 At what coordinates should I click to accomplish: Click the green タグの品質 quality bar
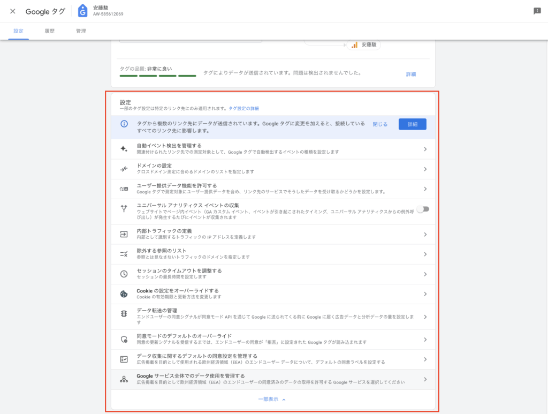click(x=158, y=76)
